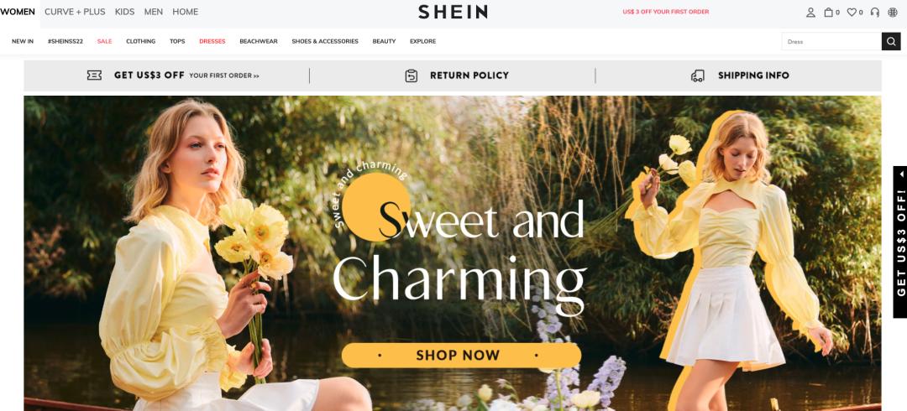The width and height of the screenshot is (907, 411).
Task: Click the search magnifier button
Action: coord(891,42)
